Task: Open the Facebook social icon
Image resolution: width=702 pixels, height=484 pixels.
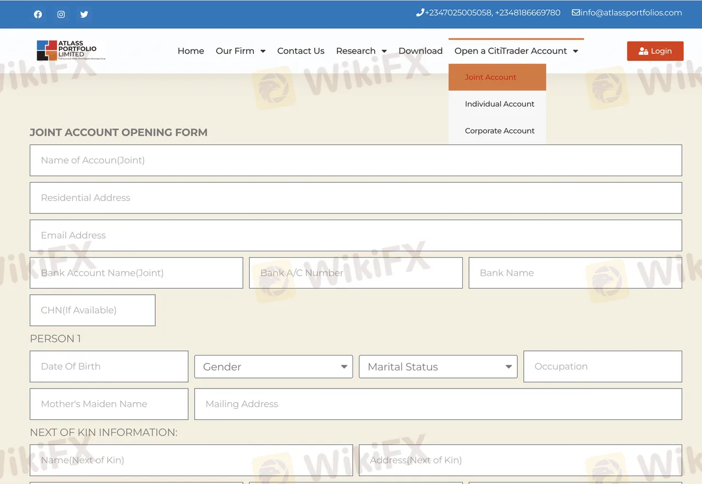Action: coord(38,14)
